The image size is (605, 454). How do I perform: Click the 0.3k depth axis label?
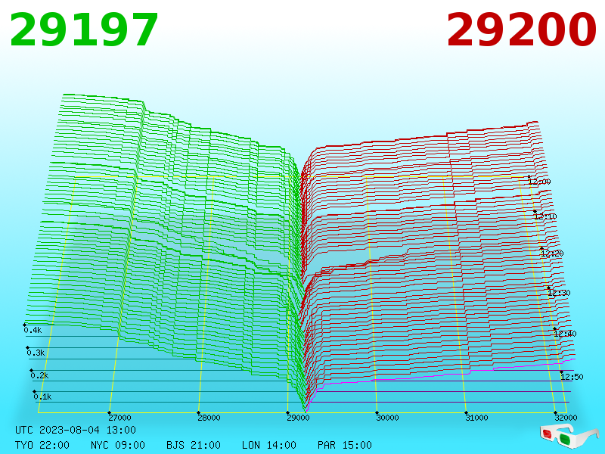36,353
